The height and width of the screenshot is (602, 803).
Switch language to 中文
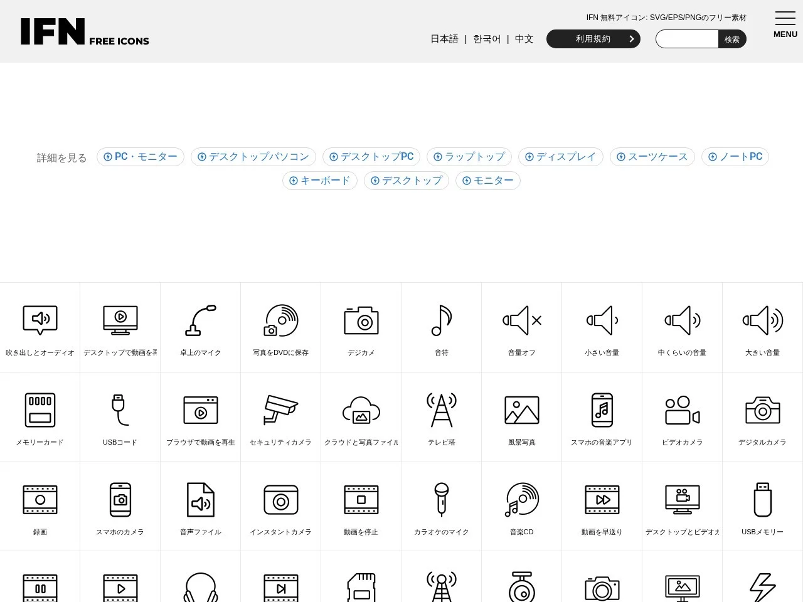pyautogui.click(x=524, y=39)
